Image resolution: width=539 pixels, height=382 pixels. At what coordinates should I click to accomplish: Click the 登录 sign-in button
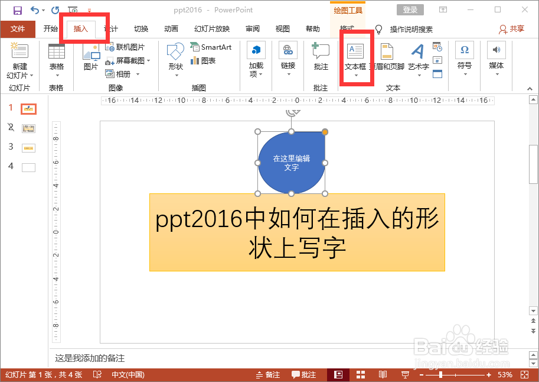pyautogui.click(x=410, y=9)
